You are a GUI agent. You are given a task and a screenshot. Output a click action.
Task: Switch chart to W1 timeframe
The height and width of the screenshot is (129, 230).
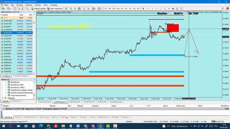(x=134, y=9)
